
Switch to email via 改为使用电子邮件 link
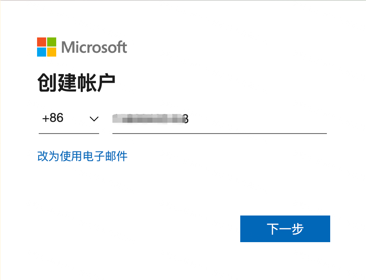pos(82,156)
